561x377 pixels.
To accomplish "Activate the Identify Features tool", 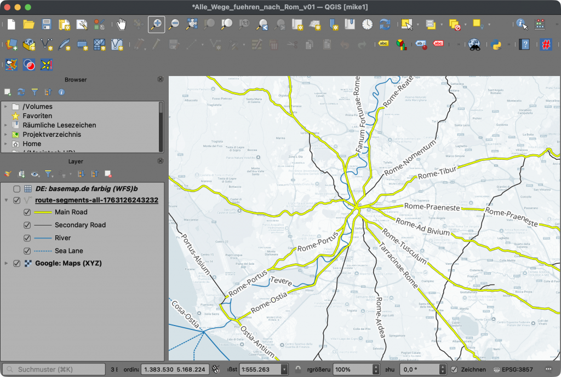I will click(x=522, y=24).
